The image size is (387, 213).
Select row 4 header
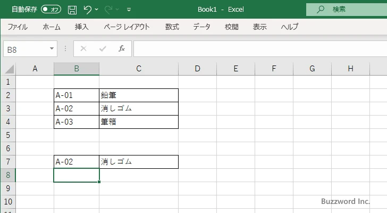(x=8, y=122)
